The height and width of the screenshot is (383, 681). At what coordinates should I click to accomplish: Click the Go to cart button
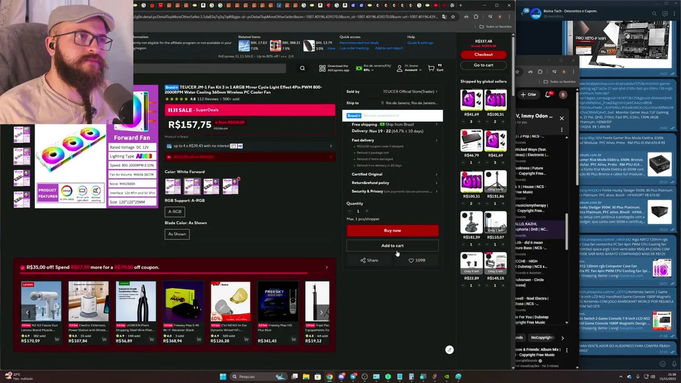coord(484,65)
